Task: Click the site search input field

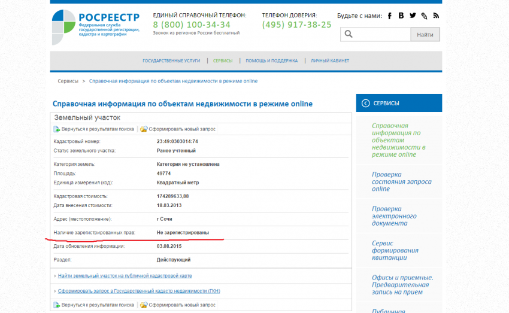Action: [381, 35]
